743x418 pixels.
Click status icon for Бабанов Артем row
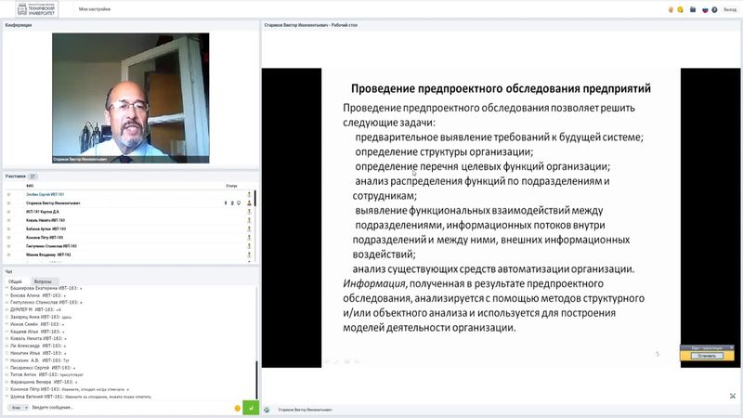coord(249,229)
